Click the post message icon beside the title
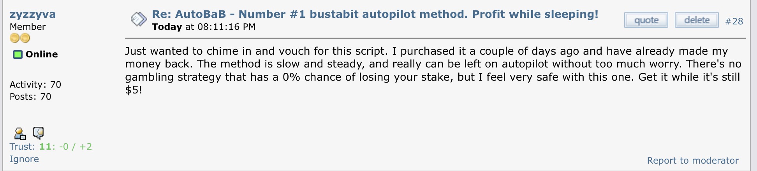Image resolution: width=757 pixels, height=171 pixels. tap(139, 19)
